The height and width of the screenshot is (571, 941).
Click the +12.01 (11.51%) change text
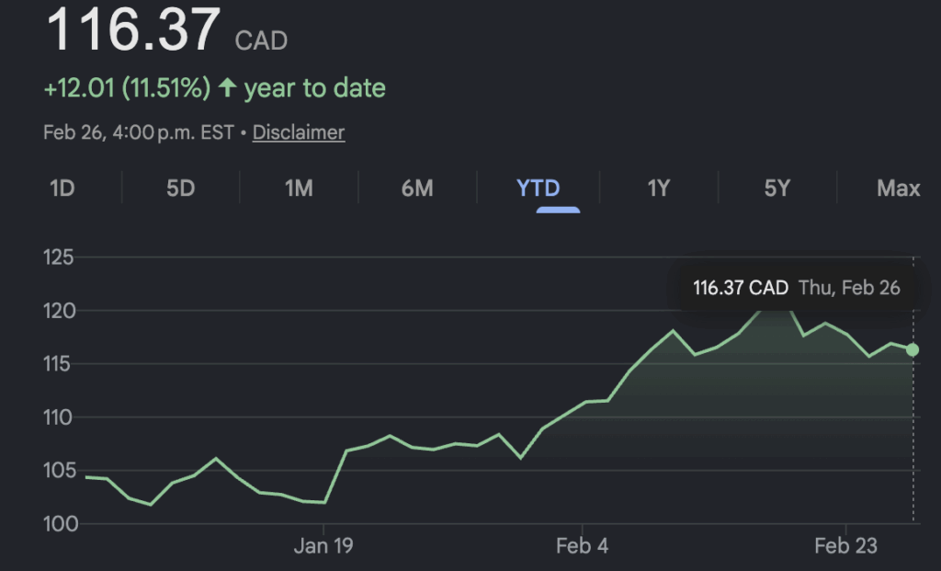click(127, 88)
